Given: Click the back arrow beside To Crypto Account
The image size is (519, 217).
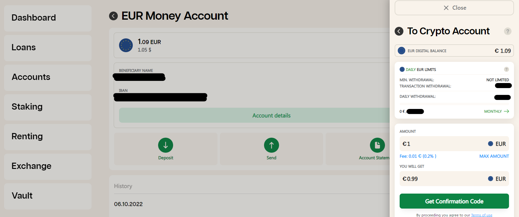Looking at the screenshot, I should coord(399,31).
